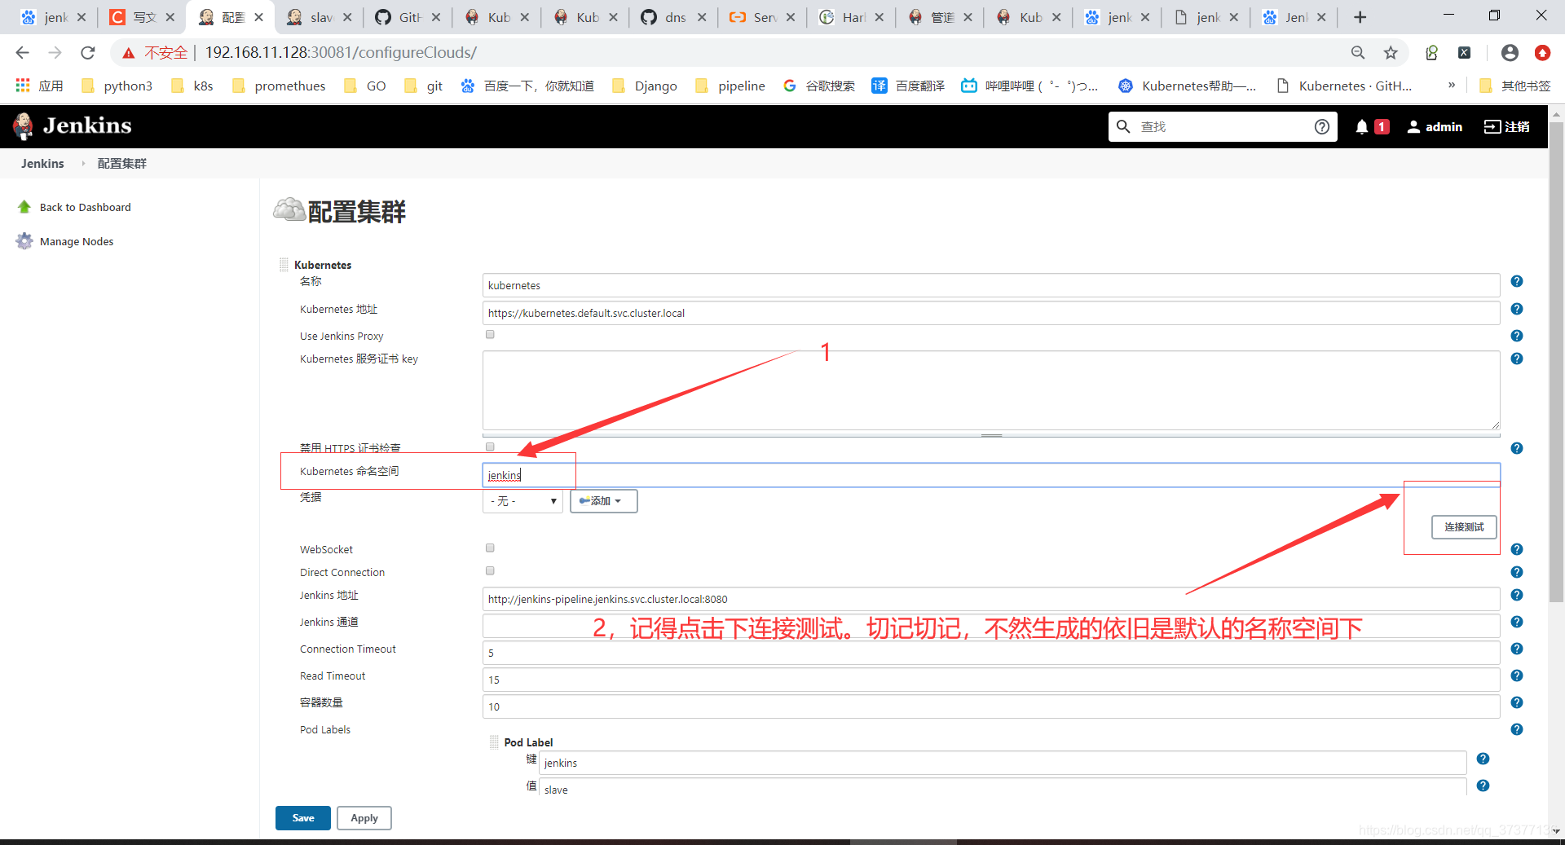Open help for Read Timeout field

[1517, 676]
